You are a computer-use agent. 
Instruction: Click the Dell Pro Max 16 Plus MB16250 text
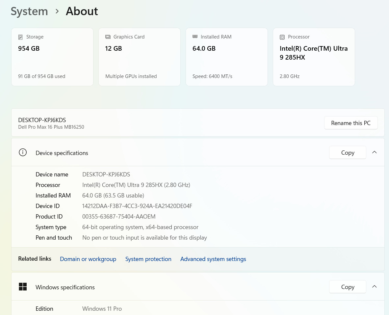click(x=51, y=127)
